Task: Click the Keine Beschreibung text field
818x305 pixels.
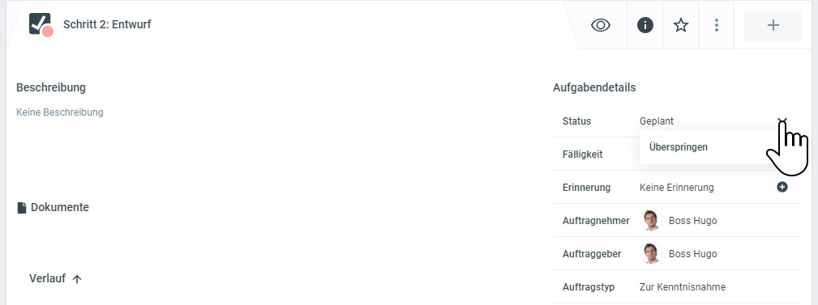Action: point(59,112)
